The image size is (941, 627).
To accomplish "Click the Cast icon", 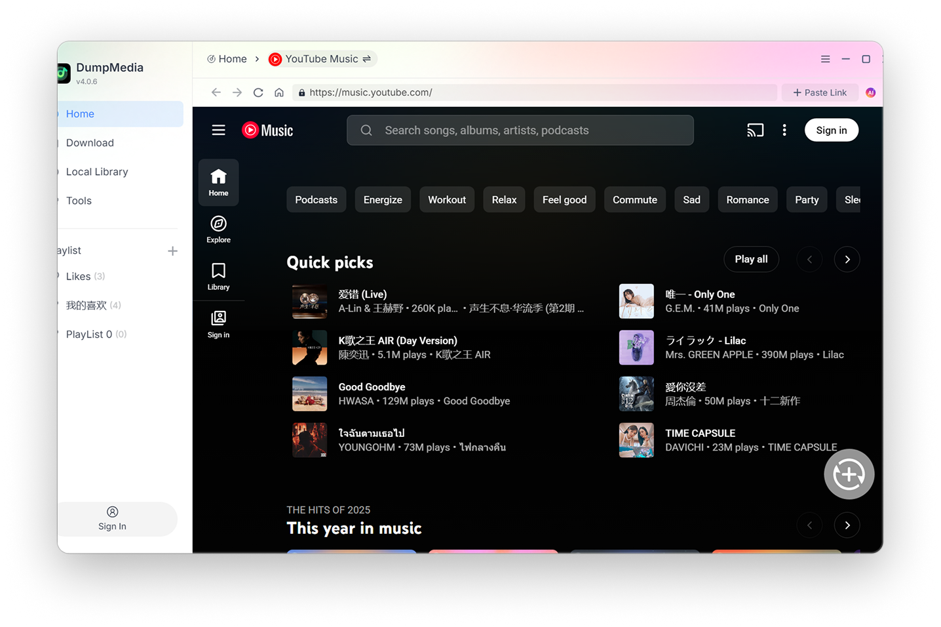I will (x=755, y=130).
